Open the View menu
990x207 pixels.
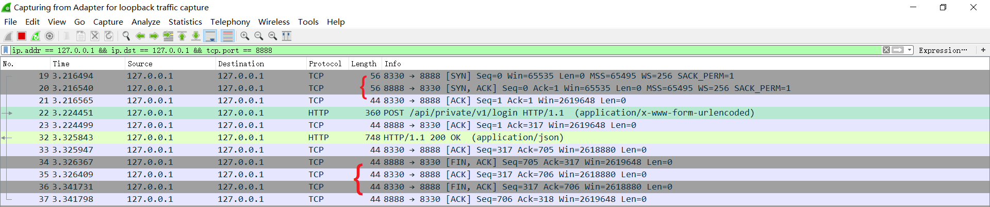(x=57, y=22)
